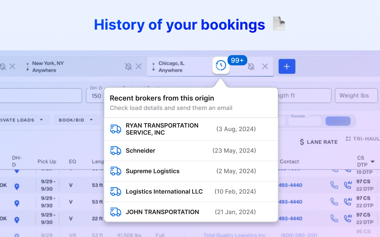Open the JOHN TRANSPORTATION broker entry
This screenshot has width=380, height=237.
(191, 212)
